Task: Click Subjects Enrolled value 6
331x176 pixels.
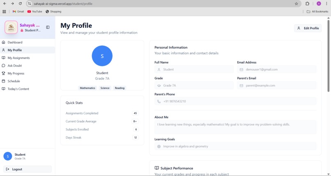Action: click(136, 129)
